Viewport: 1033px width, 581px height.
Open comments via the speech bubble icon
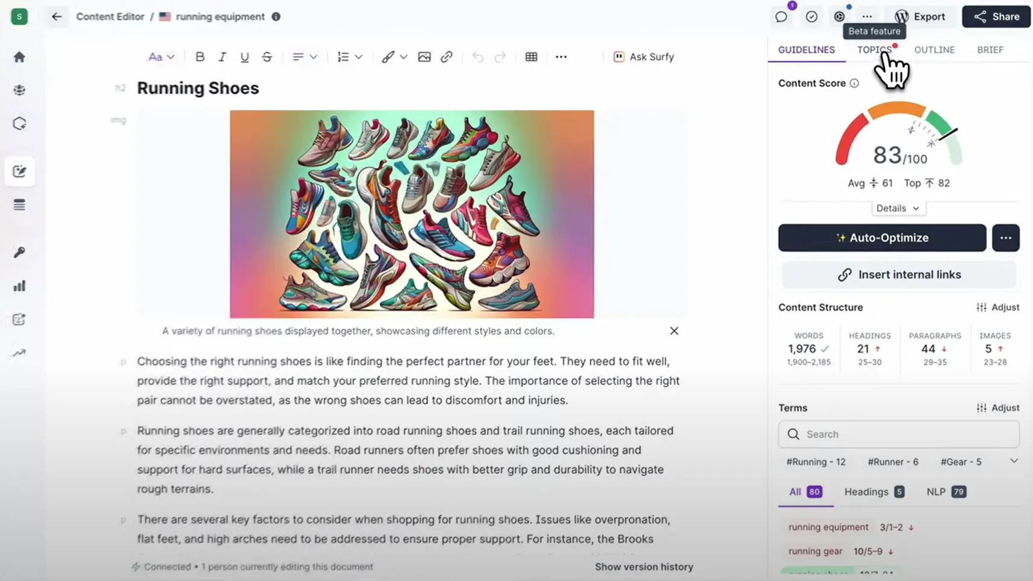tap(781, 17)
